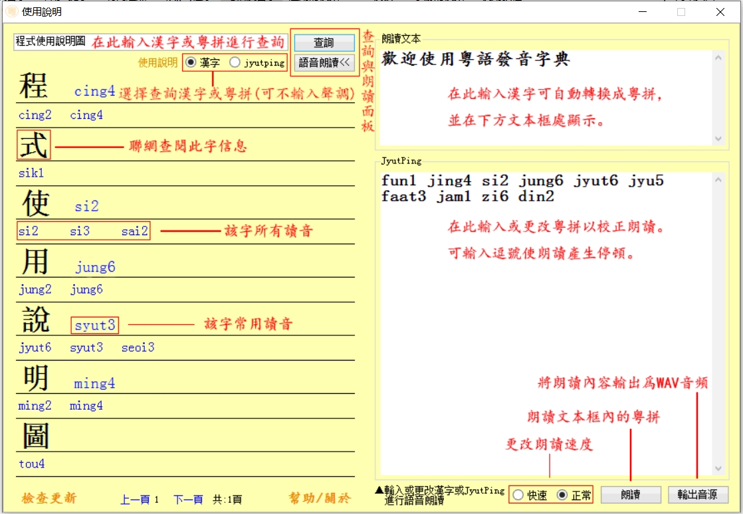The width and height of the screenshot is (743, 514).
Task: Select the common reading syut3
Action: (94, 325)
